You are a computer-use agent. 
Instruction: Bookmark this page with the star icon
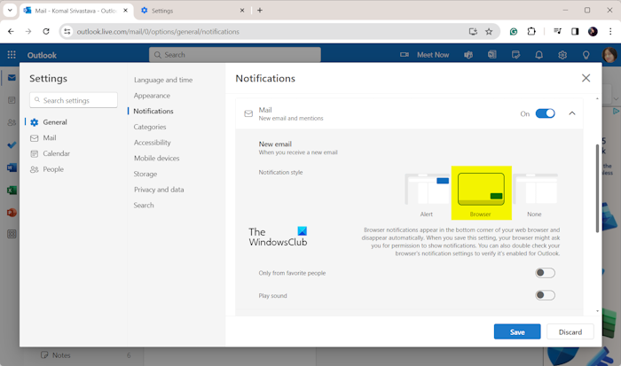coord(489,32)
